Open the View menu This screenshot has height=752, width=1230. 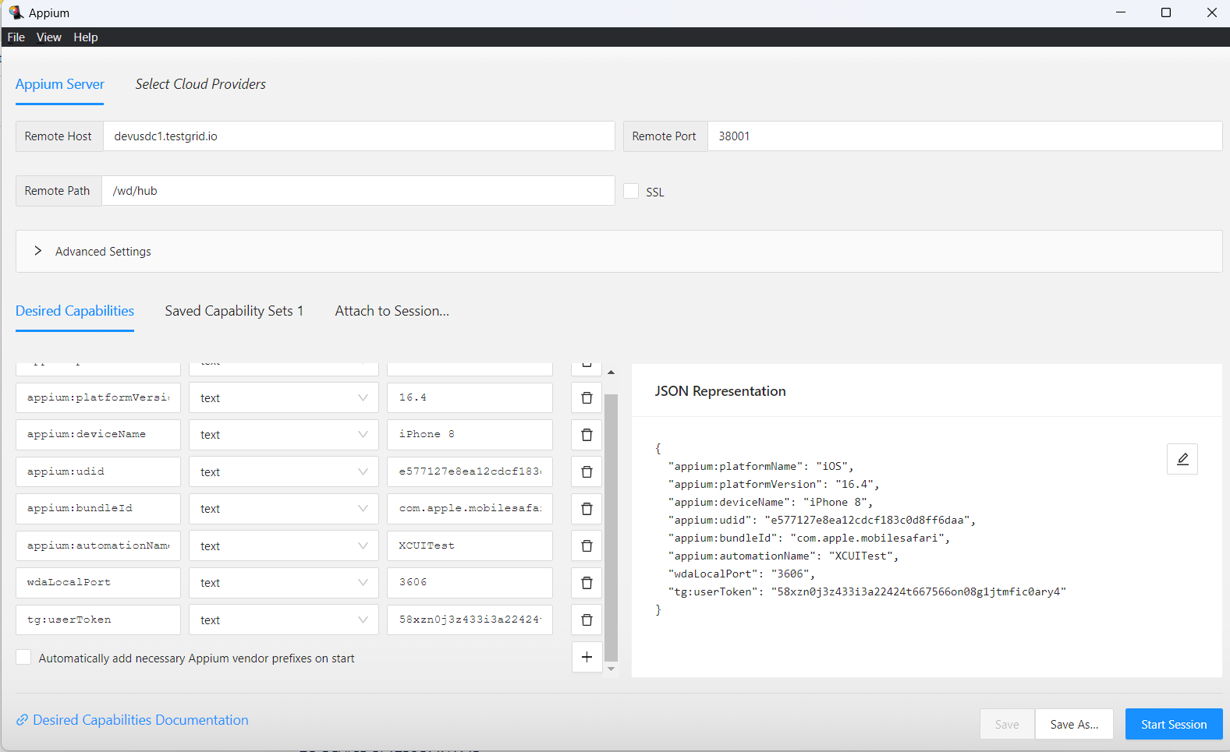coord(49,37)
